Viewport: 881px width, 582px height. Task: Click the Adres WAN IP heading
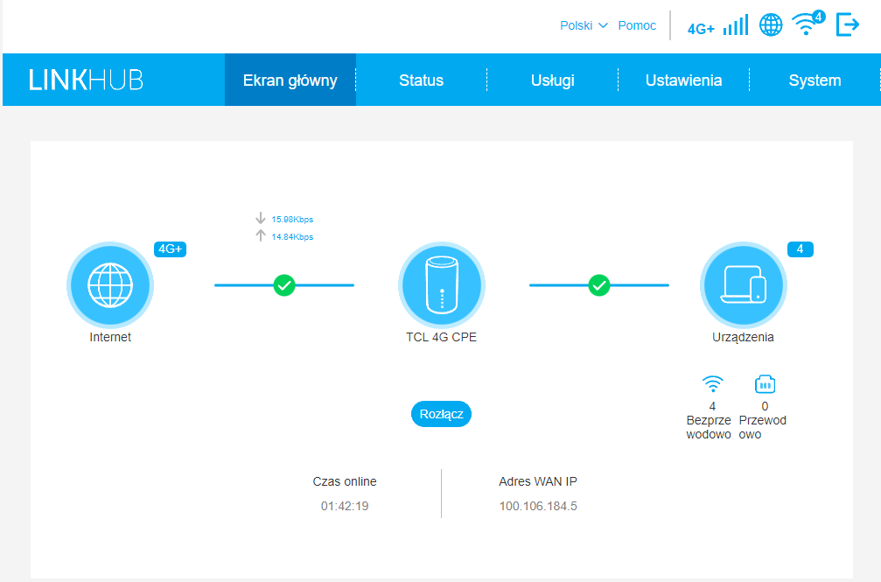[538, 481]
